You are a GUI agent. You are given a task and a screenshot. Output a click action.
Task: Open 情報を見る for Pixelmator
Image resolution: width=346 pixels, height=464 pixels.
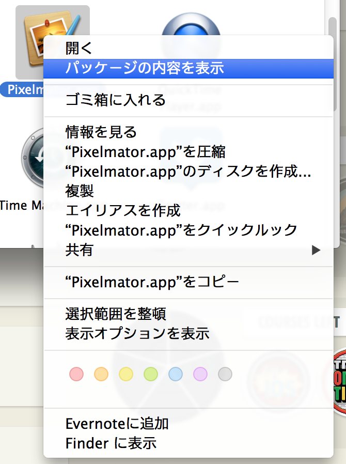pos(188,132)
